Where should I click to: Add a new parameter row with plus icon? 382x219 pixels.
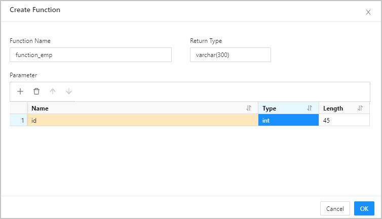click(20, 91)
